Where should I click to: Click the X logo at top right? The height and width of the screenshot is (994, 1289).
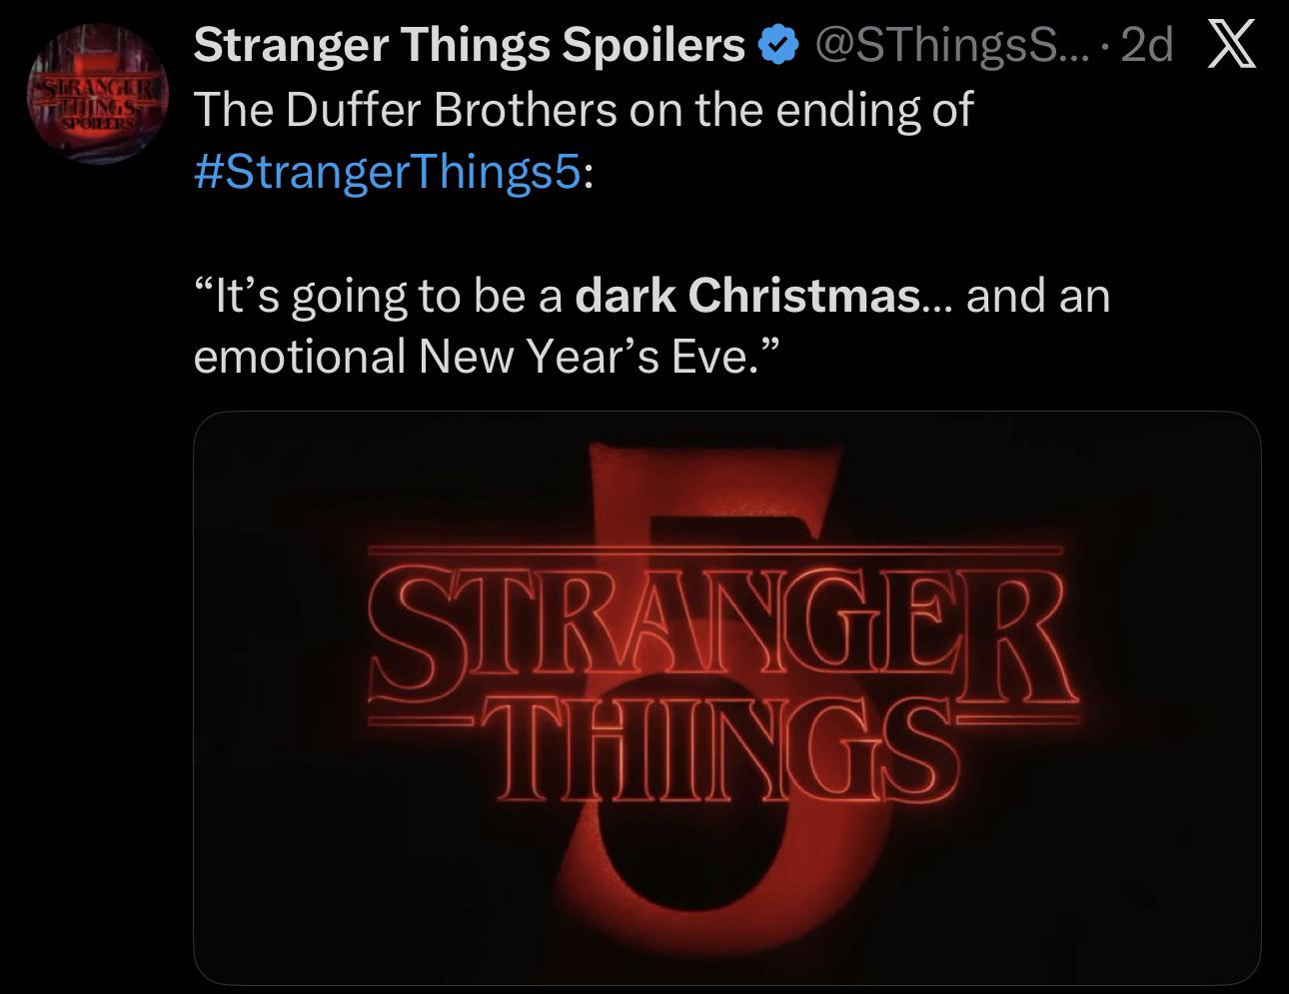[x=1231, y=45]
